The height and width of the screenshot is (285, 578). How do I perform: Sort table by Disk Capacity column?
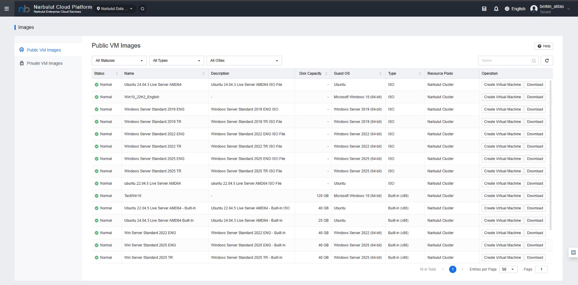click(x=326, y=74)
